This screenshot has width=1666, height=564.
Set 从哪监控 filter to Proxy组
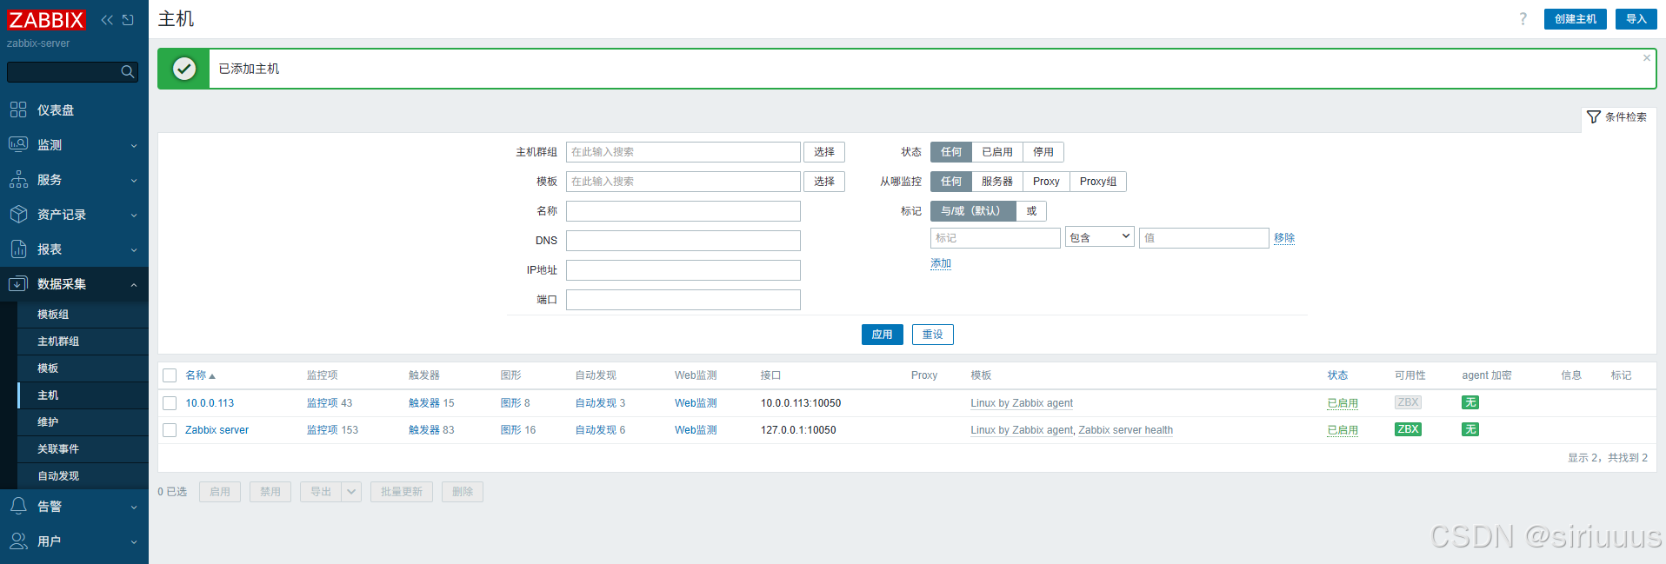click(x=1098, y=182)
